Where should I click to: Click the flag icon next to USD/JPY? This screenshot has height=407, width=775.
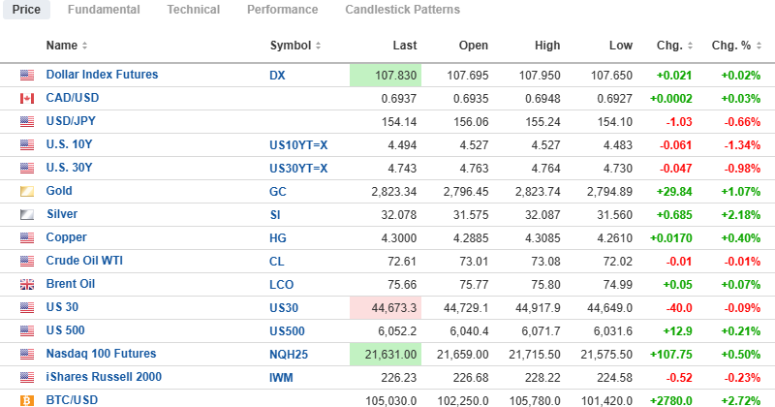pos(27,122)
